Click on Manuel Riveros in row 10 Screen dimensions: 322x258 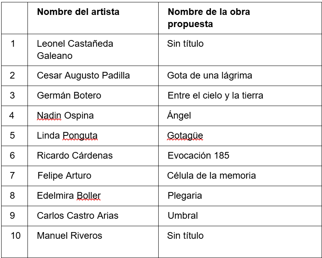[x=70, y=236]
